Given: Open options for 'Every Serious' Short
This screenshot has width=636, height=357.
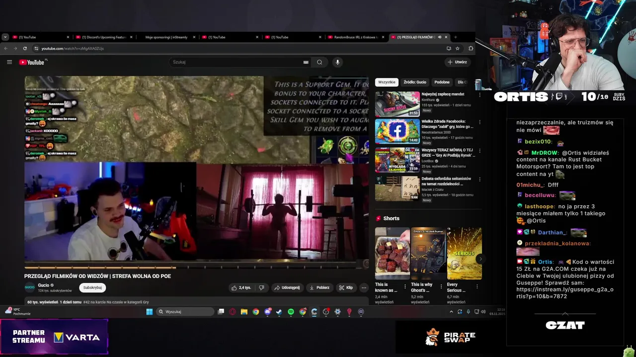Looking at the screenshot, I should 477,286.
